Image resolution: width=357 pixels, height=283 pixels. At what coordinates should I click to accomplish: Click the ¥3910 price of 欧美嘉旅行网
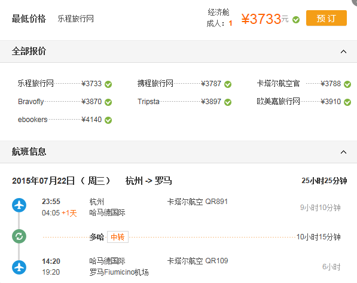331,102
